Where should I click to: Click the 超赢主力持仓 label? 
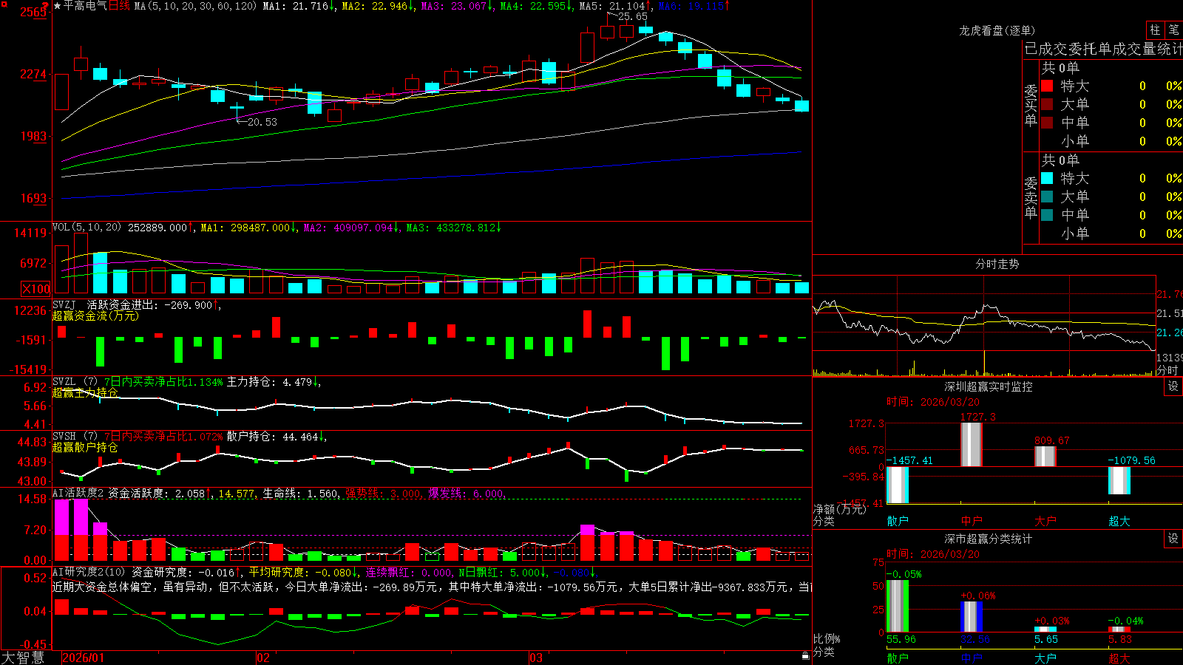click(x=85, y=392)
